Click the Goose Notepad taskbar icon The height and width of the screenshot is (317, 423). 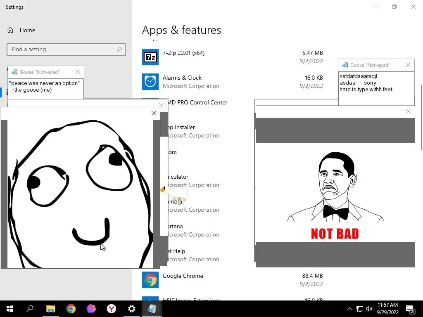coord(152,309)
